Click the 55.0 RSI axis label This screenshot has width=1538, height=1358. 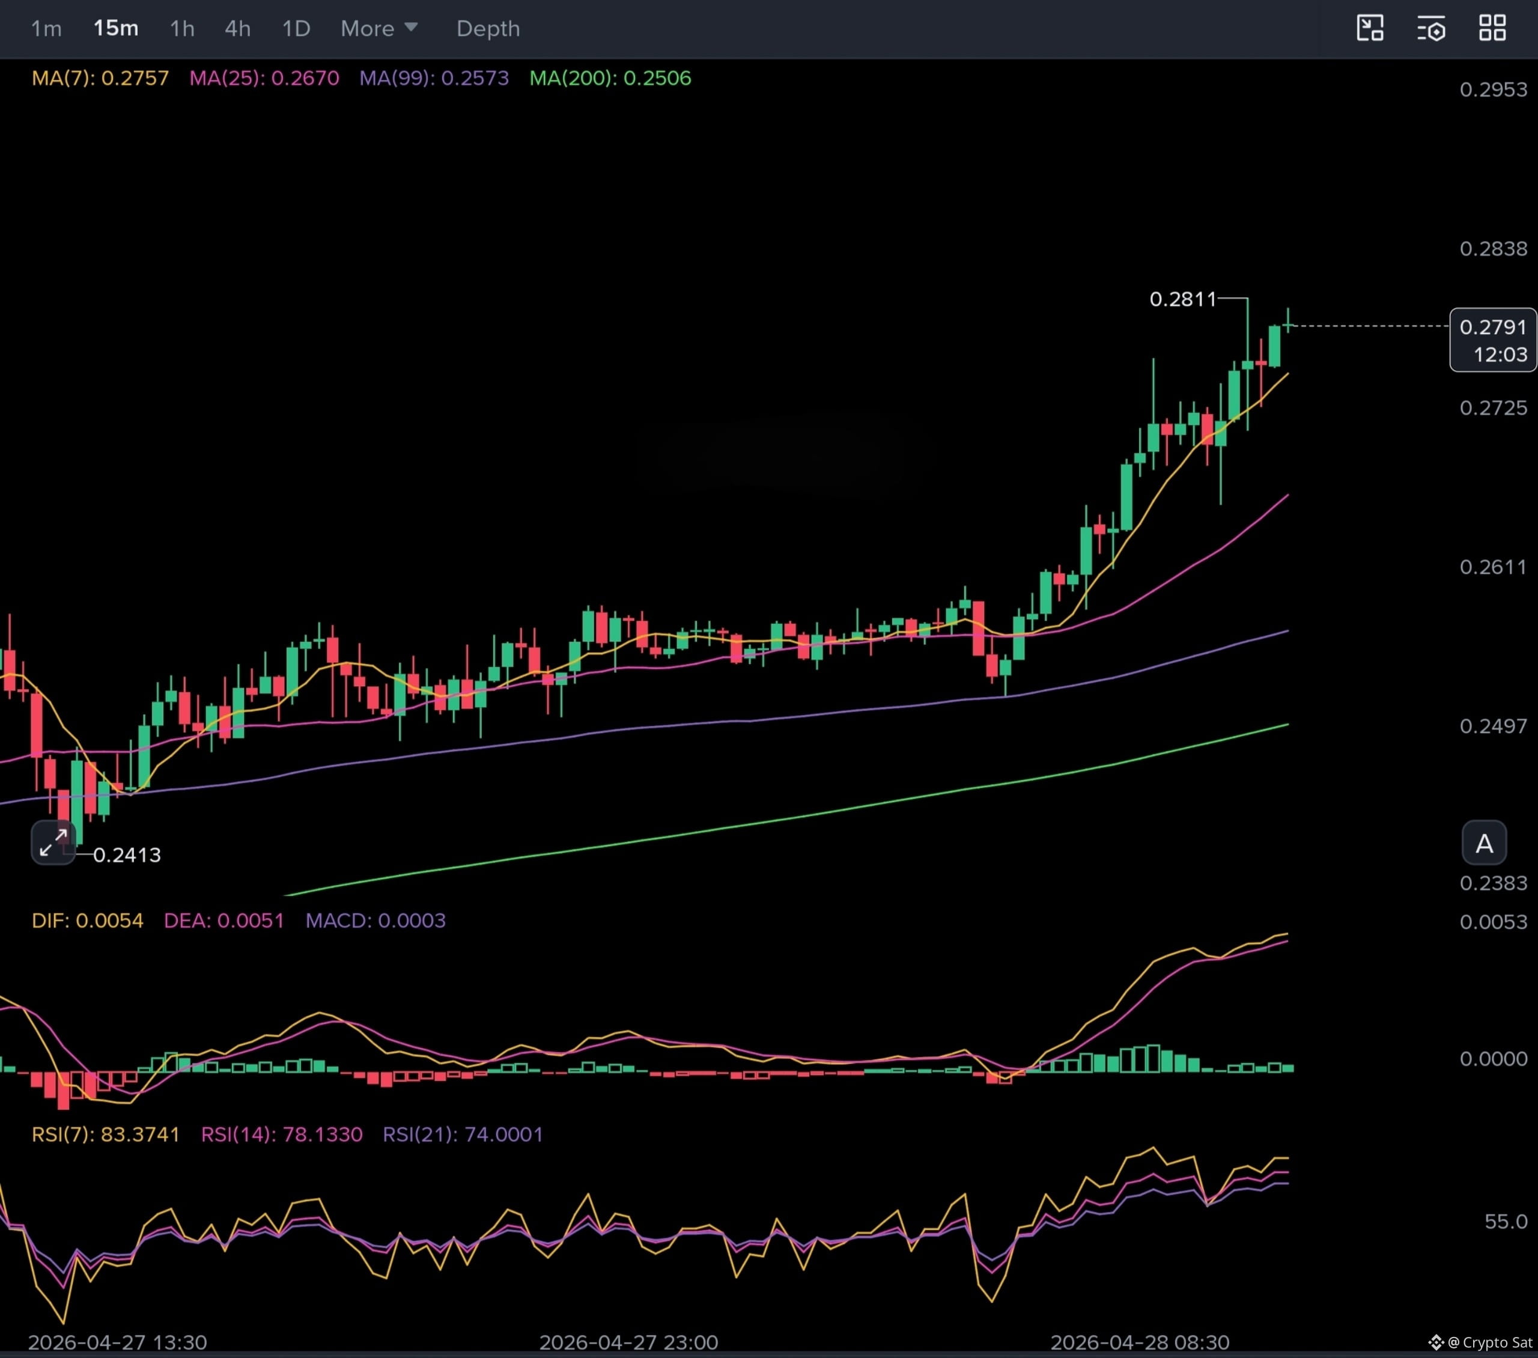pyautogui.click(x=1506, y=1221)
